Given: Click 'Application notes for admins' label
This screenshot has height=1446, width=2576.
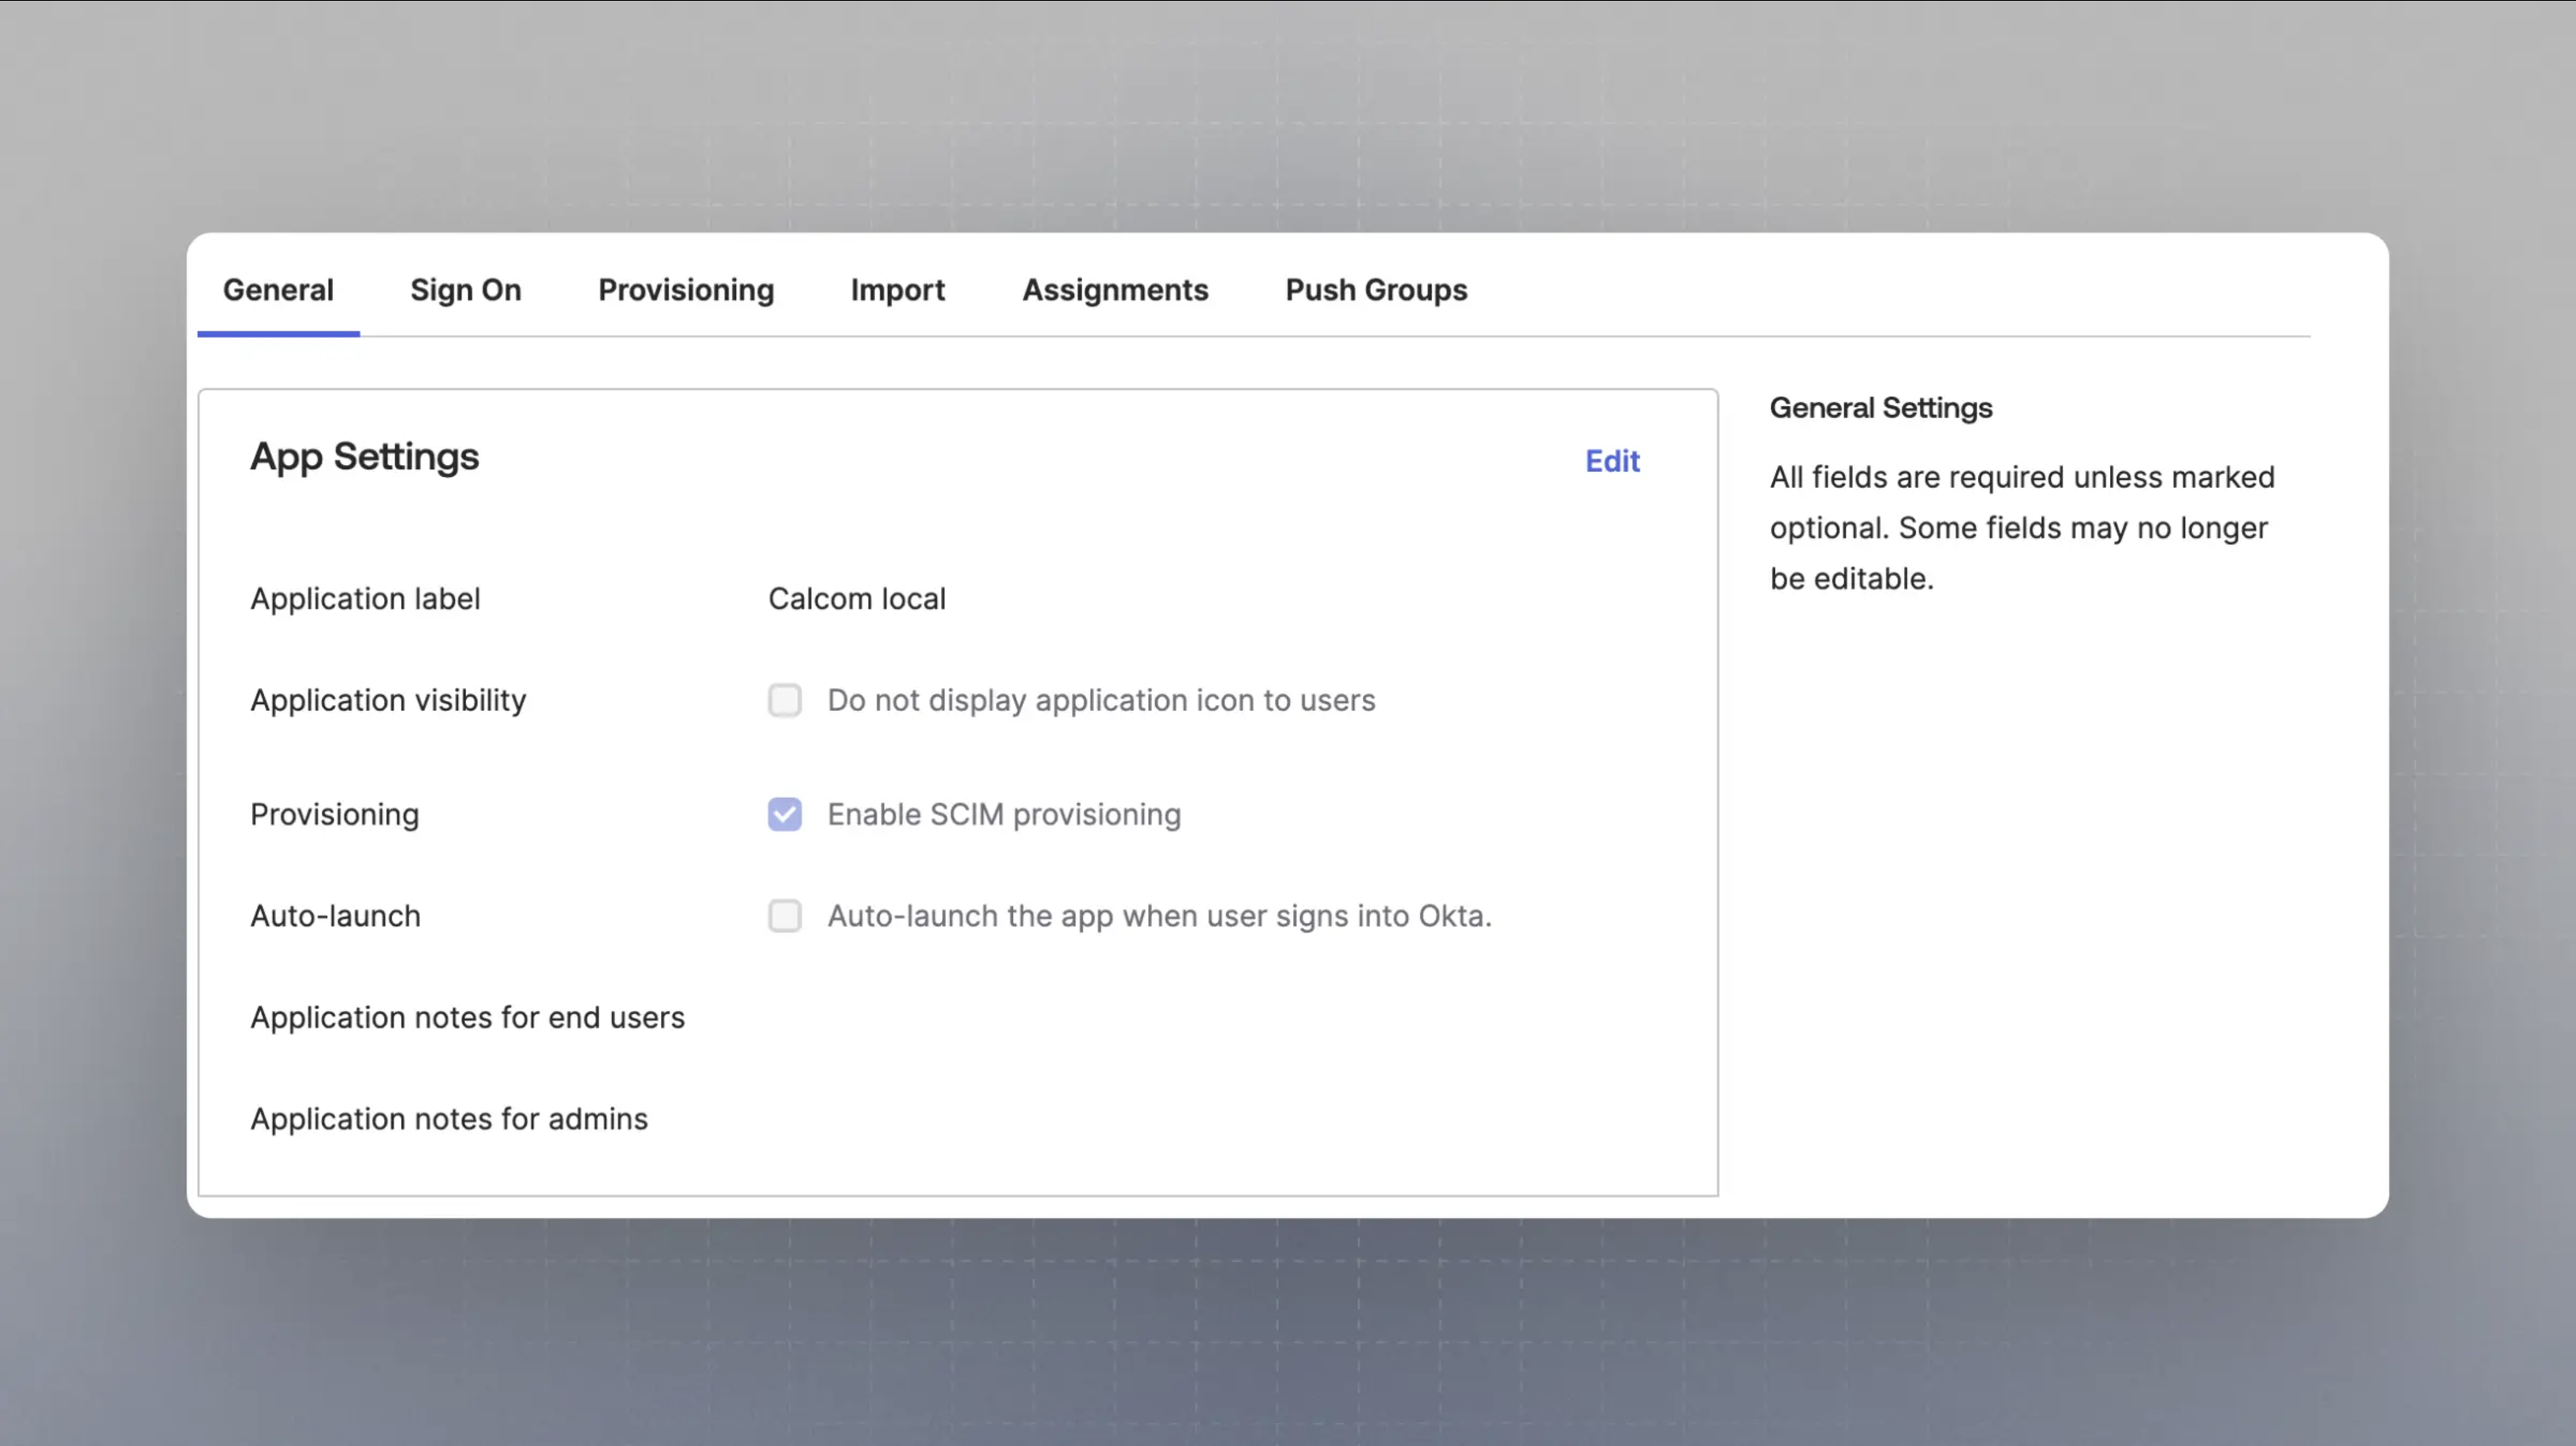Looking at the screenshot, I should coord(449,1119).
